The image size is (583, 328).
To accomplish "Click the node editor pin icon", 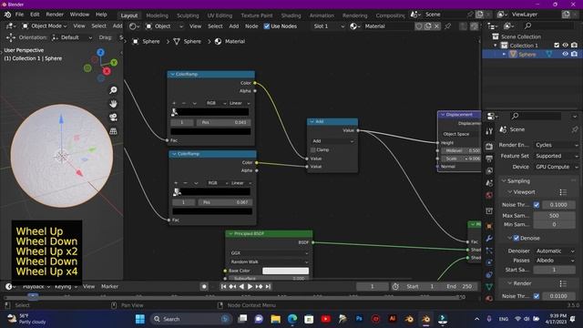I will point(448,26).
